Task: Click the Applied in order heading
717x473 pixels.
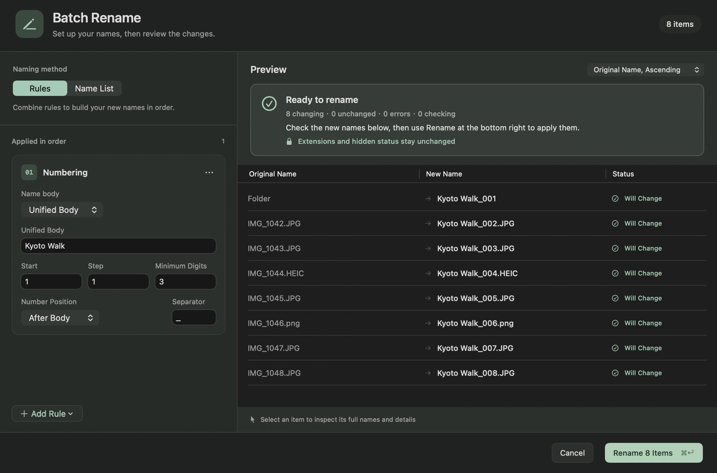Action: 39,141
